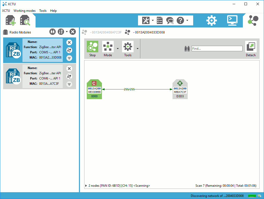Click the Scan 7 remaining time text
Viewport: 264px width, 199px height.
tap(226, 185)
